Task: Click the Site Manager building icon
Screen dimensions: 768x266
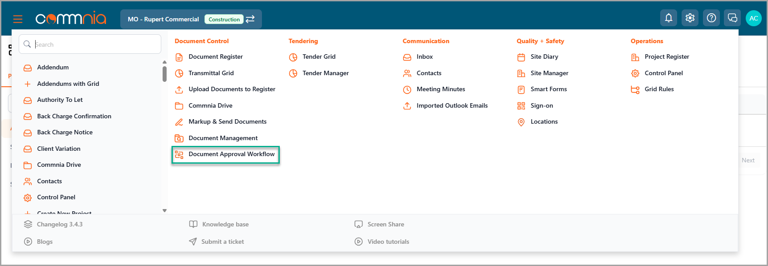Action: click(x=521, y=73)
